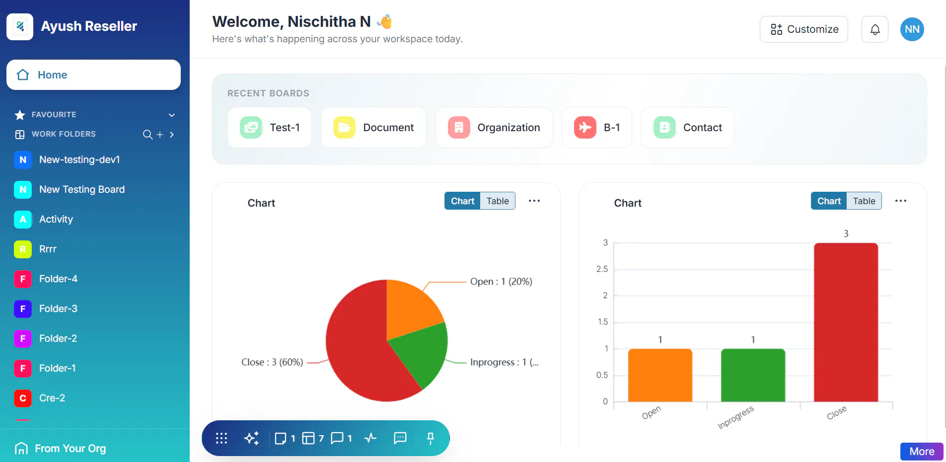The image size is (946, 462).
Task: Open Folder-2 in sidebar
Action: pyautogui.click(x=94, y=338)
